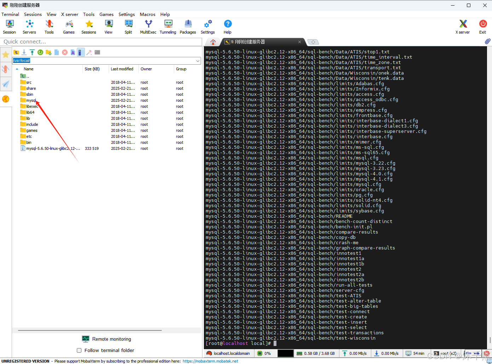The image size is (492, 364).
Task: Create new folder in SFTP browser
Action: 48,52
